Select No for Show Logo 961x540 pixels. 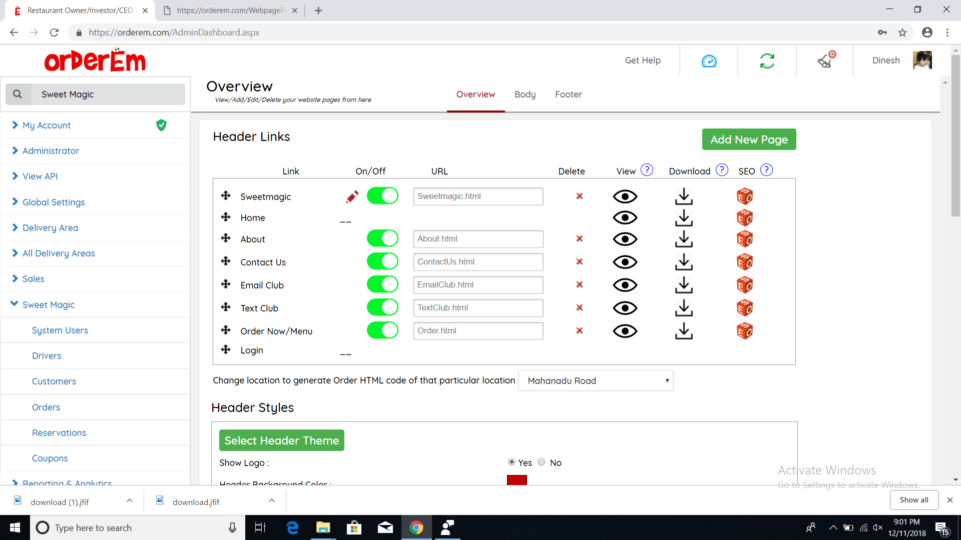(542, 462)
